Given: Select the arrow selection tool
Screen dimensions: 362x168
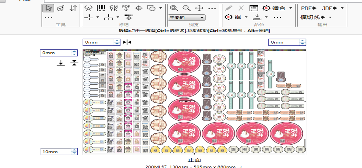Looking at the screenshot, I should [x=48, y=8].
